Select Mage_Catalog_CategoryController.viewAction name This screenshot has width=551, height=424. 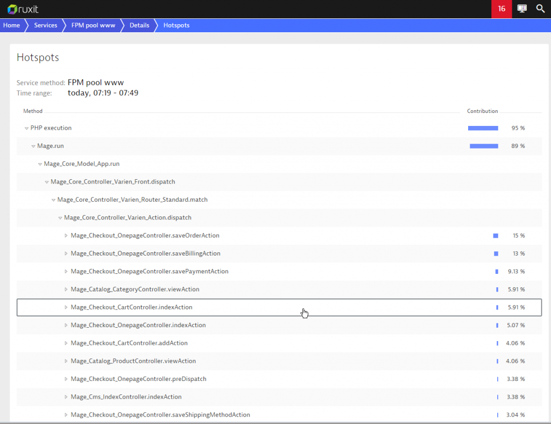(135, 289)
